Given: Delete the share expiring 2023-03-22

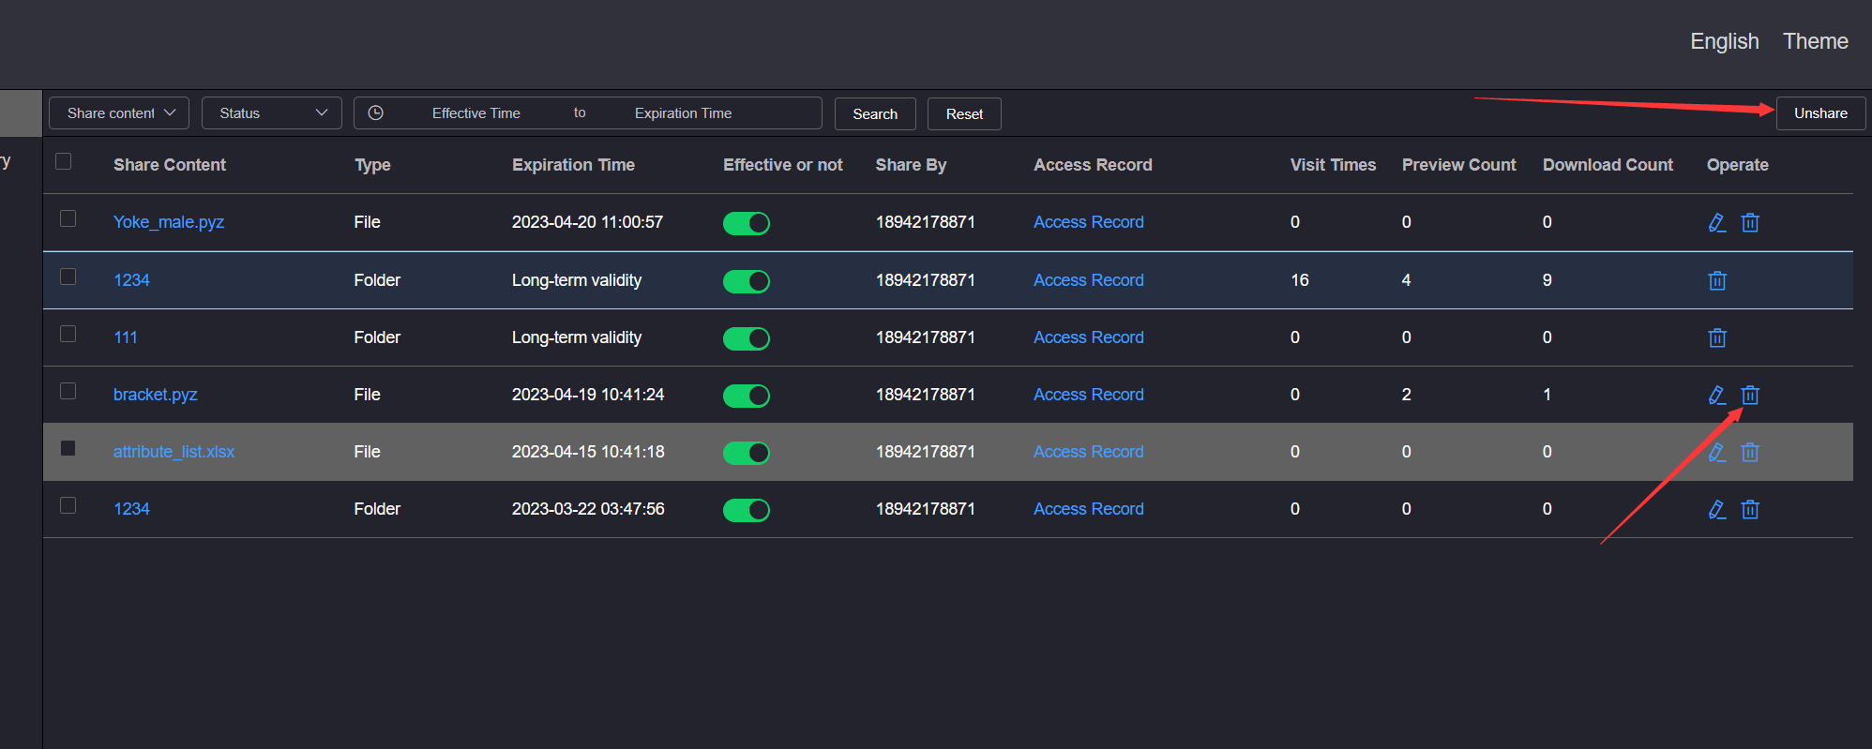Looking at the screenshot, I should 1750,509.
